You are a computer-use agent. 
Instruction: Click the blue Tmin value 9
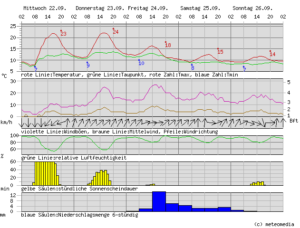88,66
